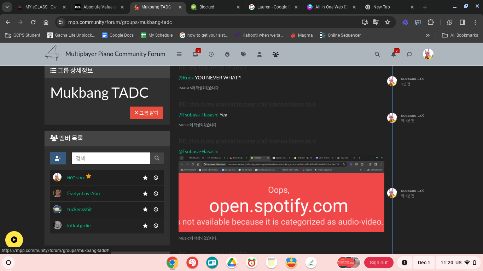Open IMAGES category link under post
Screen dimensions: 483x271
coord(185,88)
